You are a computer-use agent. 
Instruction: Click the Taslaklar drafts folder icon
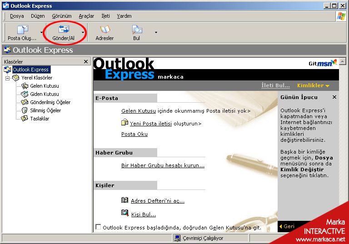tap(25, 119)
